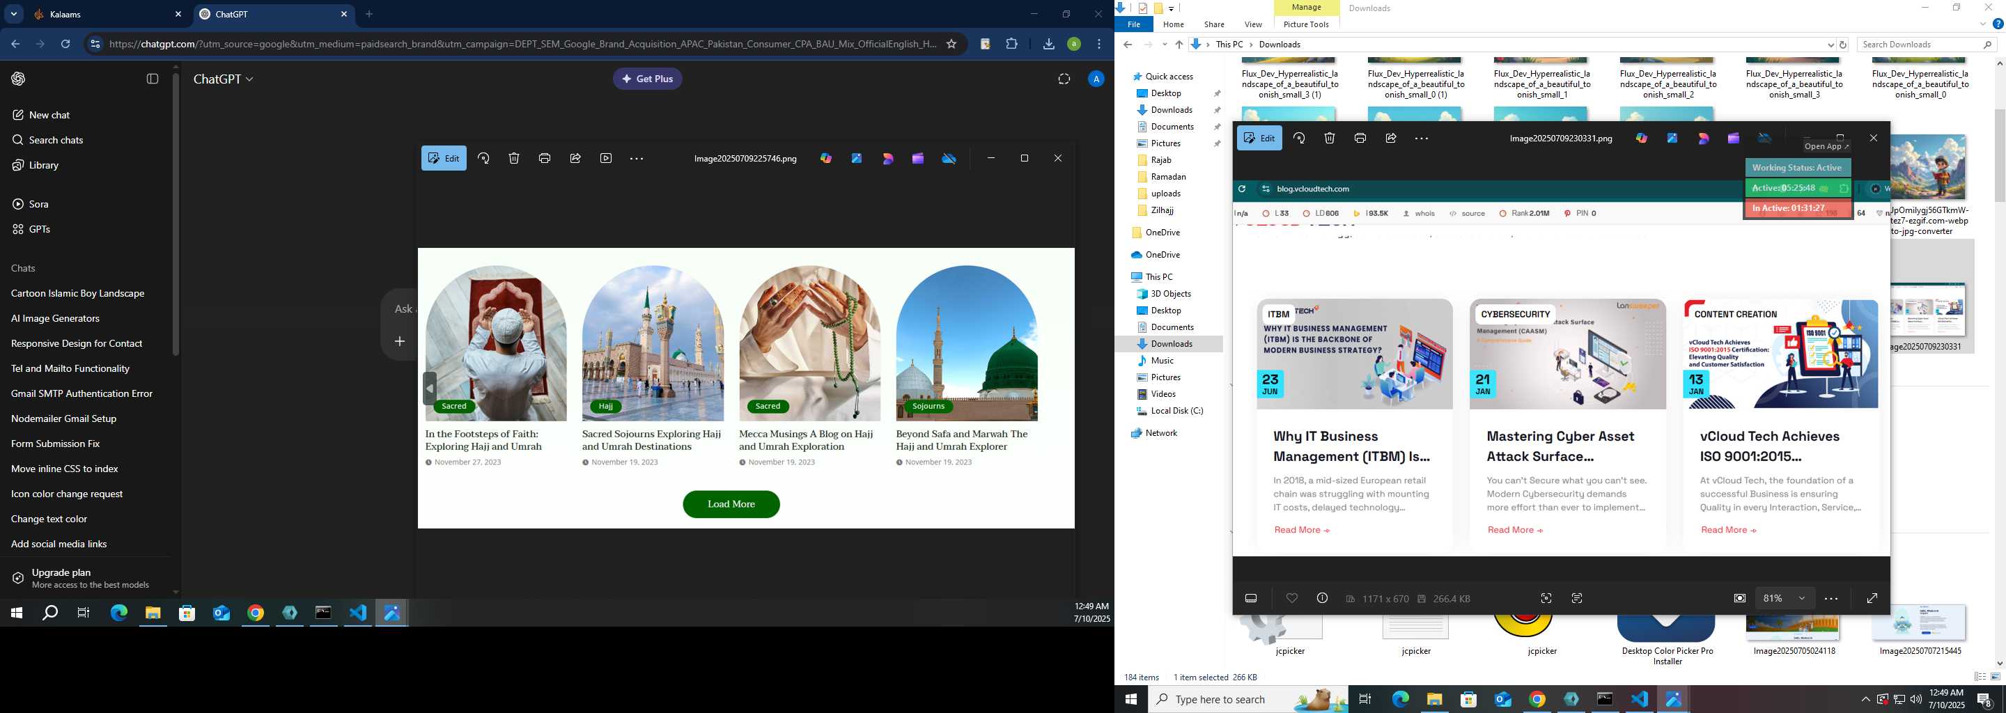Click Edit in the Image20250709225746.png Photos window
2006x713 pixels.
(444, 158)
